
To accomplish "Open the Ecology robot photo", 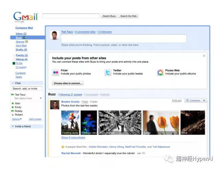I will pos(89,123).
